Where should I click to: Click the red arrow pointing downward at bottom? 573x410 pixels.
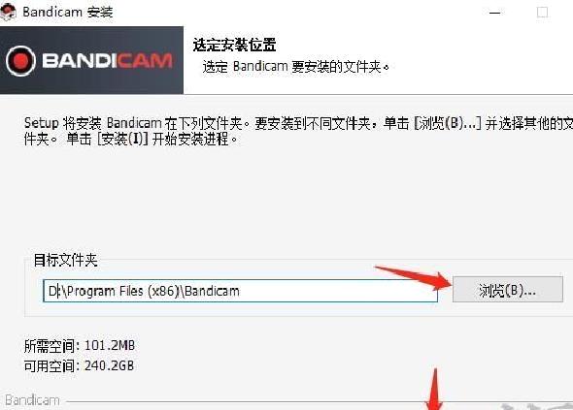434,390
